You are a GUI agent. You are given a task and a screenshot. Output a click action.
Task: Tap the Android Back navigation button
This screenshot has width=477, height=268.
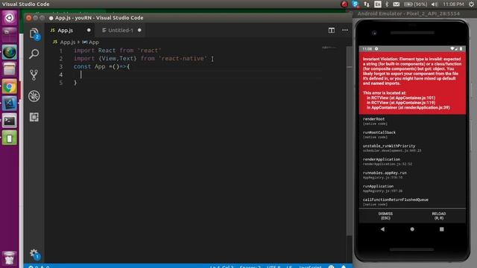(382, 229)
